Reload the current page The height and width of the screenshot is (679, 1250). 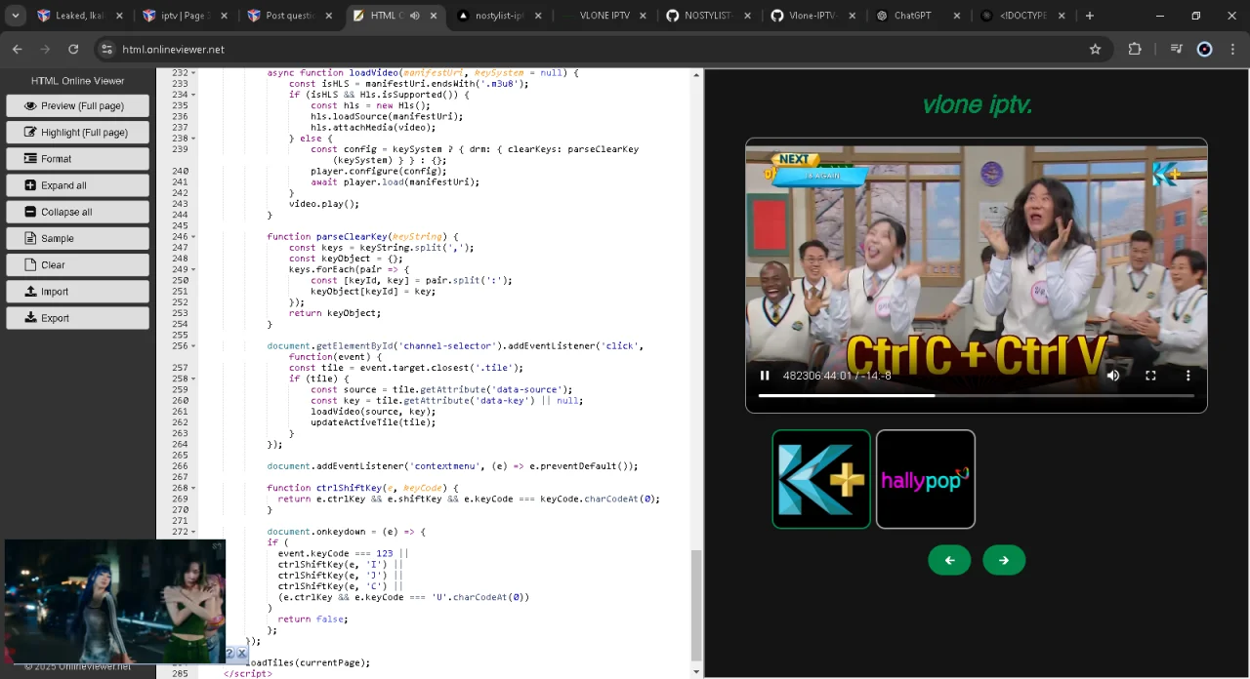coord(73,49)
